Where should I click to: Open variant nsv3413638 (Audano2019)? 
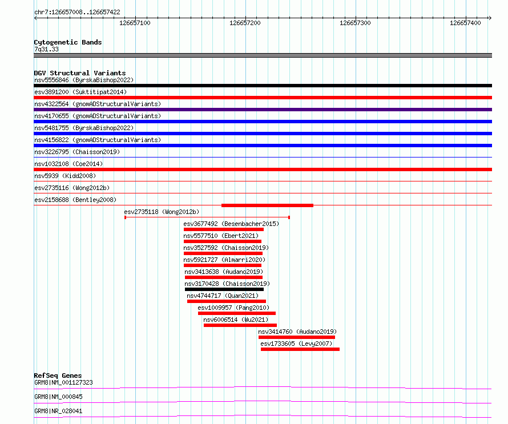pyautogui.click(x=224, y=272)
